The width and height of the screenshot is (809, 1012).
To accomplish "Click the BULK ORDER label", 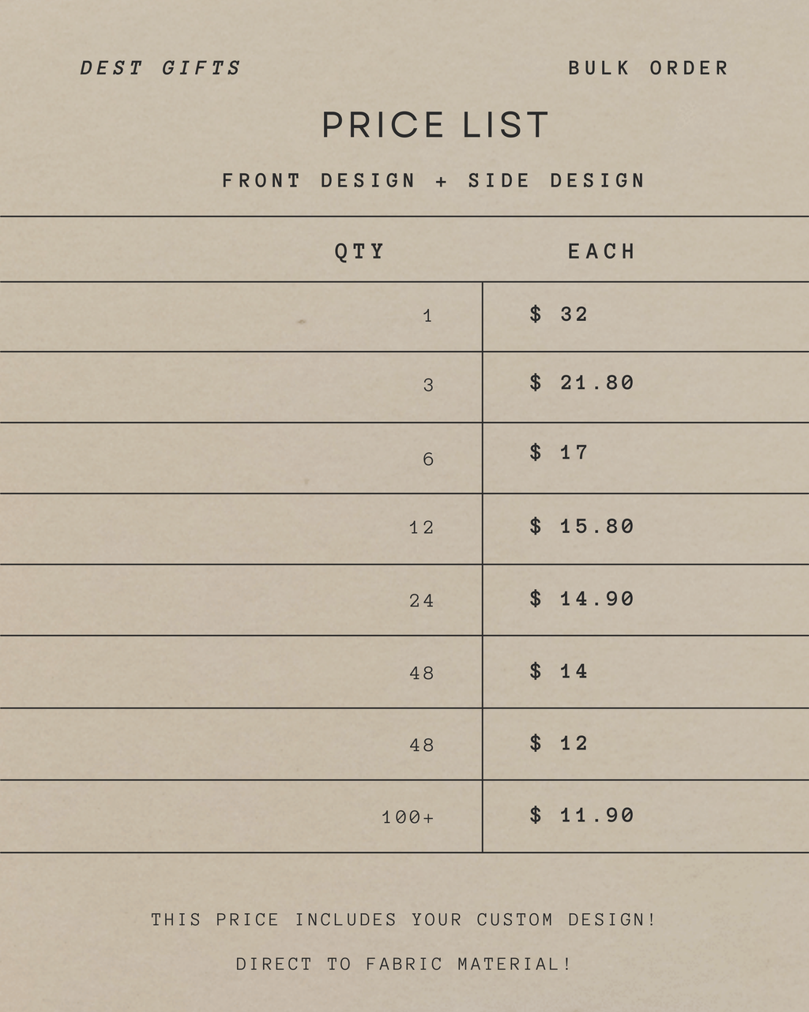I will click(x=648, y=68).
